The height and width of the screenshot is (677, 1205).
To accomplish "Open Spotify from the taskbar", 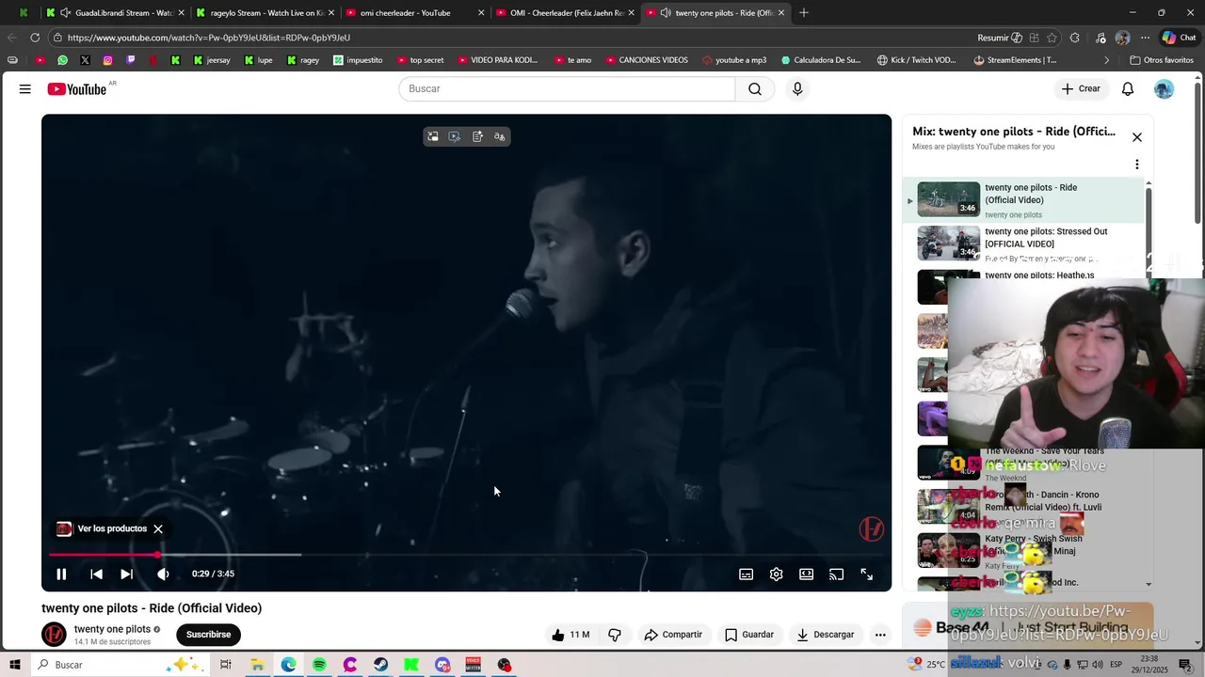I will 319,665.
